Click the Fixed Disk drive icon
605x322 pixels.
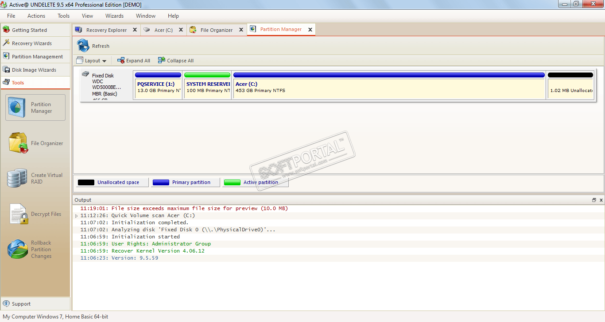tap(85, 74)
